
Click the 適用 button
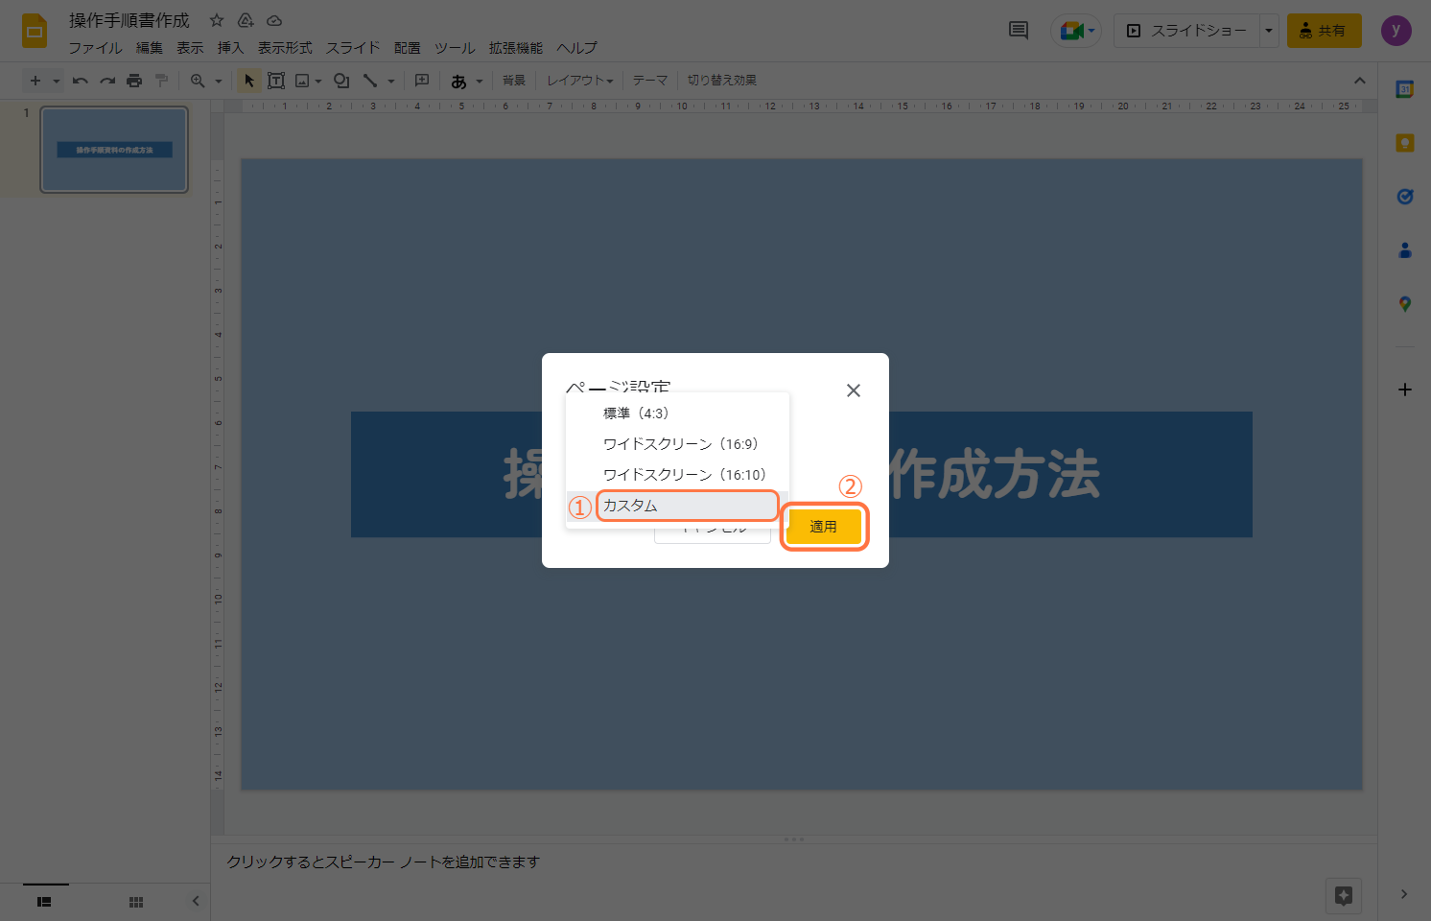tap(823, 527)
